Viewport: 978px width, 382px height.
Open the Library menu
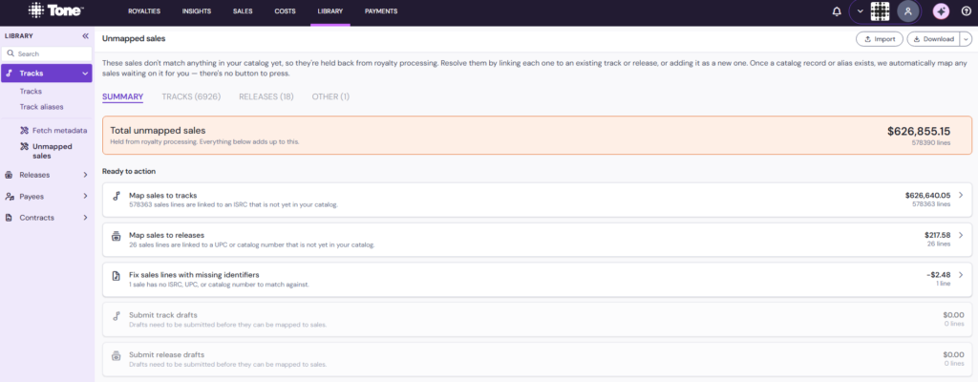pos(330,11)
